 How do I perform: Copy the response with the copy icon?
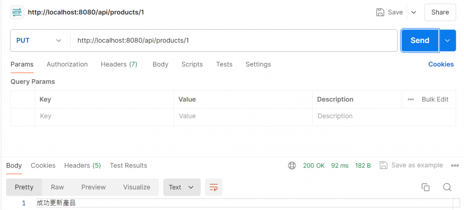coord(425,187)
